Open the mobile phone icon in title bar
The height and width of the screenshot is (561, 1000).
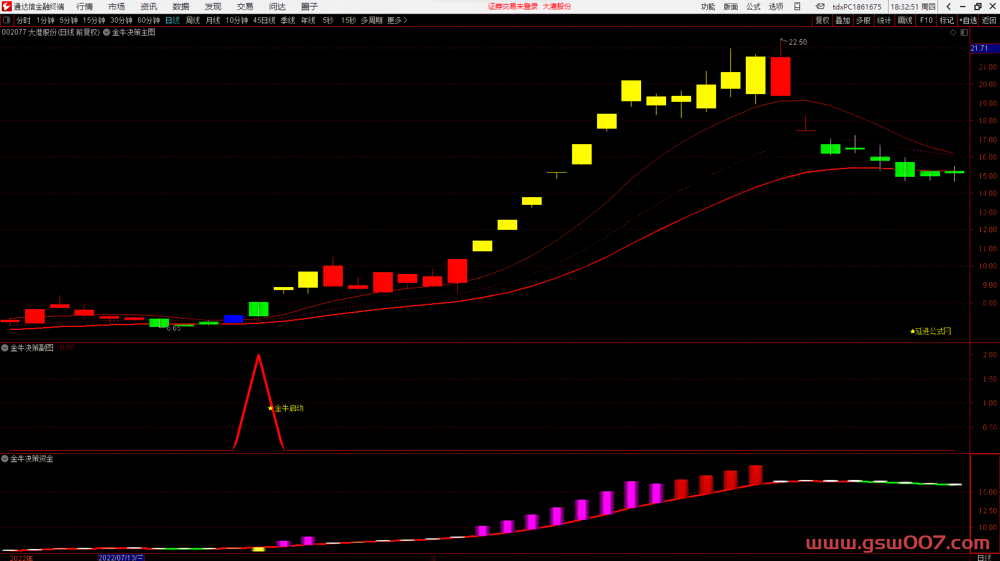tap(797, 7)
